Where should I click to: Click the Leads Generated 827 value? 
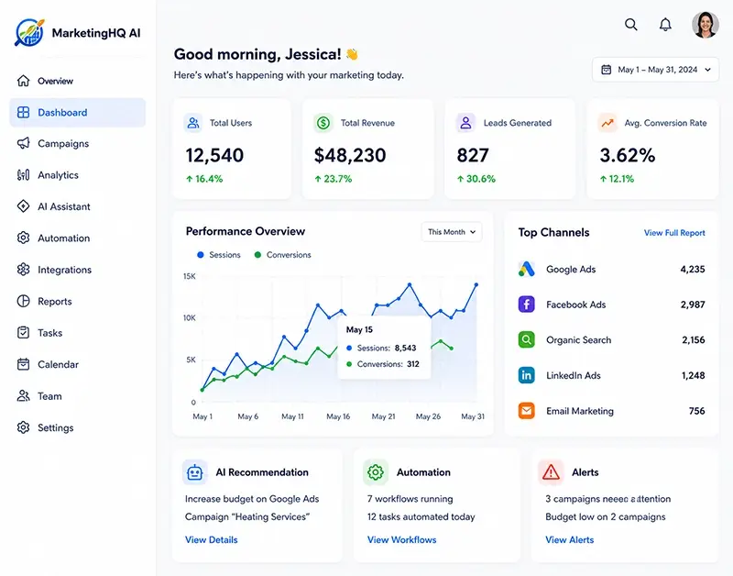[x=473, y=155]
